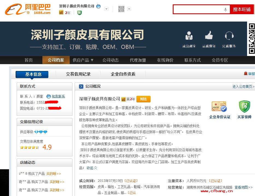255x196 pixels.
Task: Click the 2013年07月19日 founding date
Action: [110, 181]
